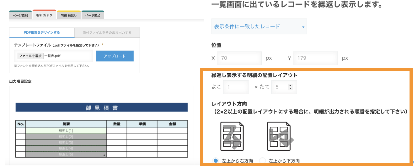
Task: Open the last ページ追加 tab
Action: coord(93,15)
